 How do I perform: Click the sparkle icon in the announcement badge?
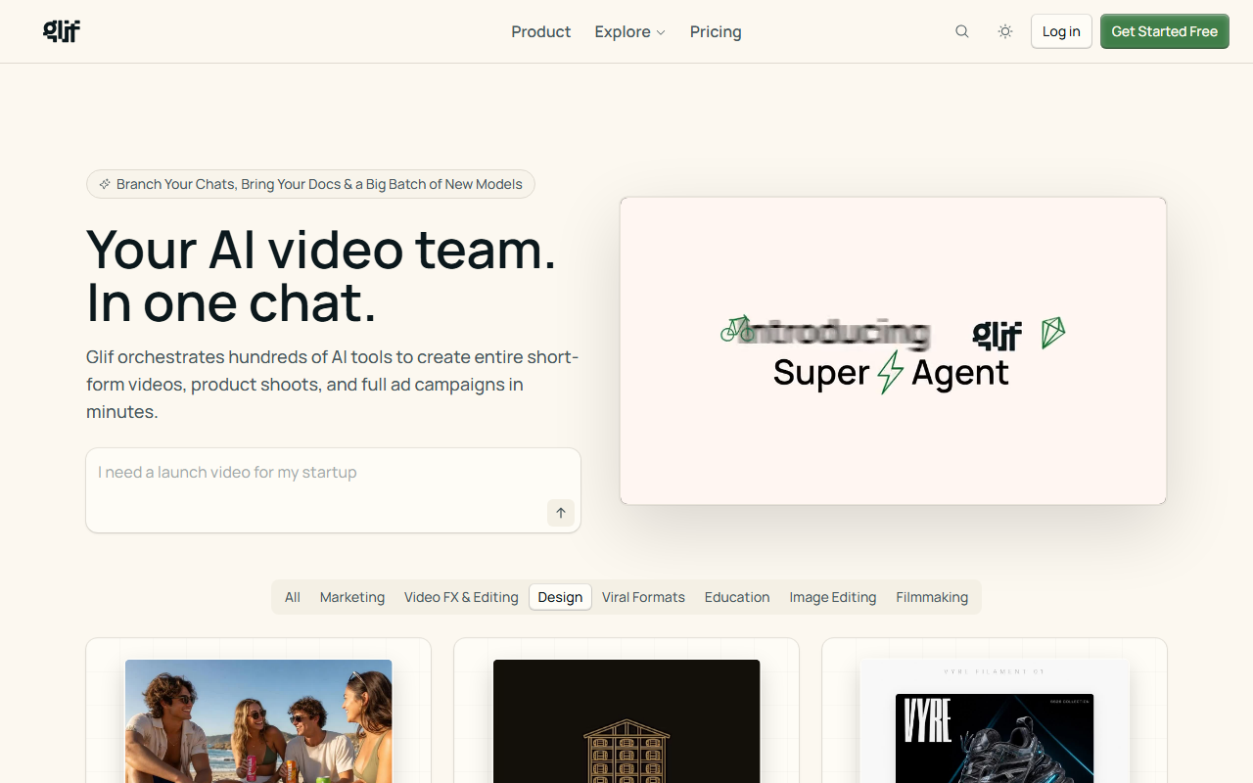pos(105,184)
